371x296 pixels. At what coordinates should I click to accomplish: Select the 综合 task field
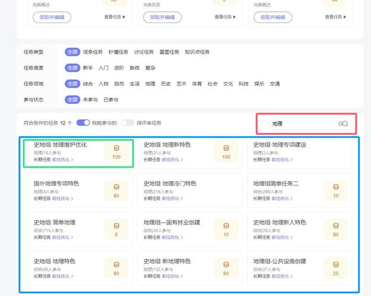88,84
